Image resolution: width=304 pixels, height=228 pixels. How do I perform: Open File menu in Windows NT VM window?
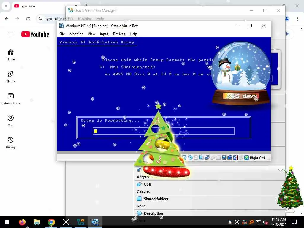62,34
